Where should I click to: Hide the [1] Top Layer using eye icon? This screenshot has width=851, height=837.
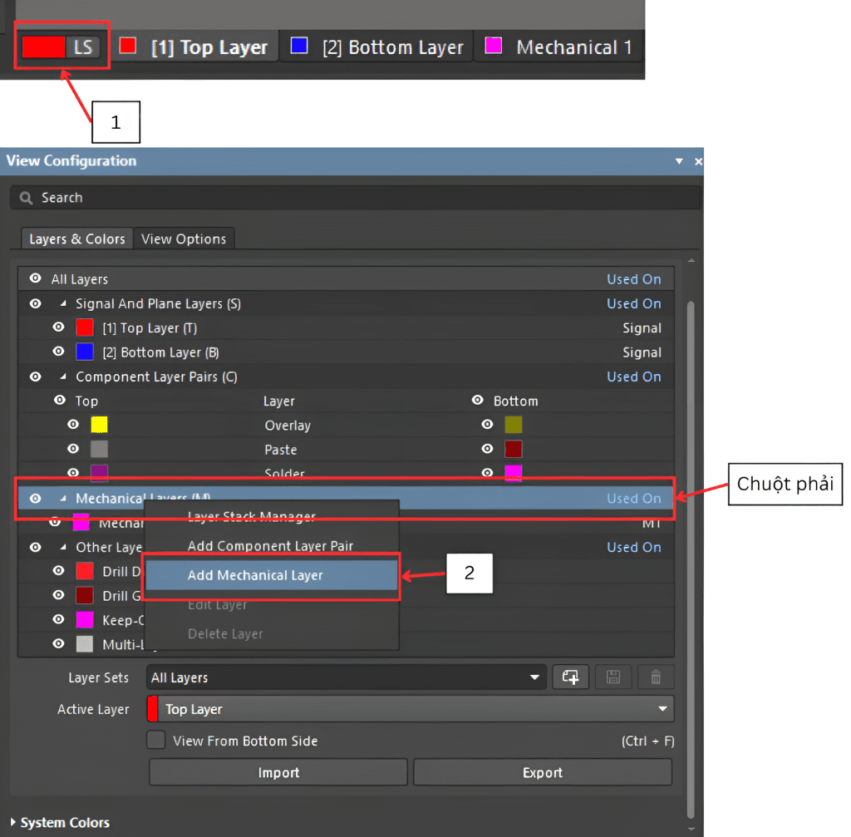point(58,327)
